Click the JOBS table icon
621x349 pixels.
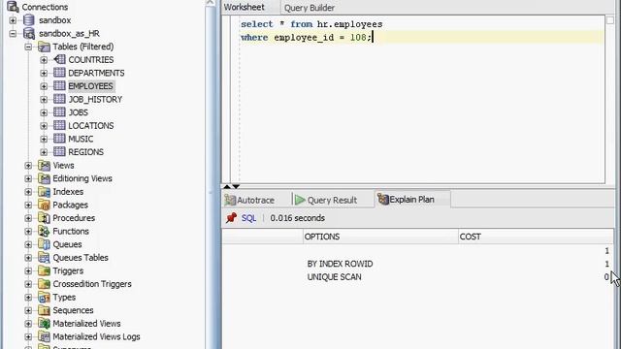[x=59, y=112]
